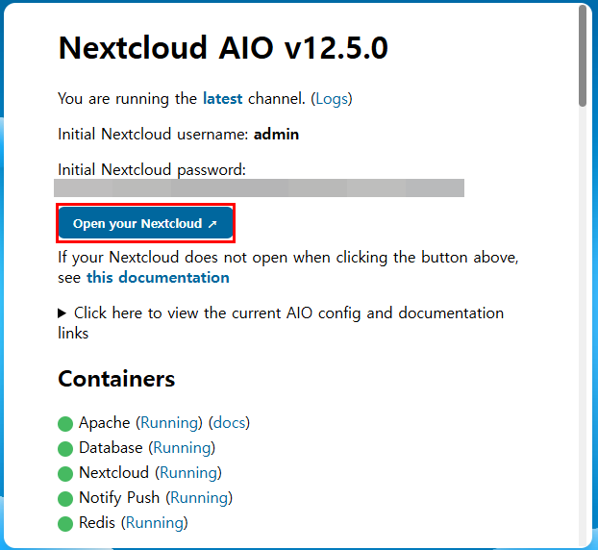Open the latest channel link
598x550 pixels.
coord(222,98)
